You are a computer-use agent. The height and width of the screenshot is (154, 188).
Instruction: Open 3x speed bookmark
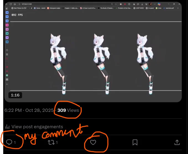click(150, 8)
